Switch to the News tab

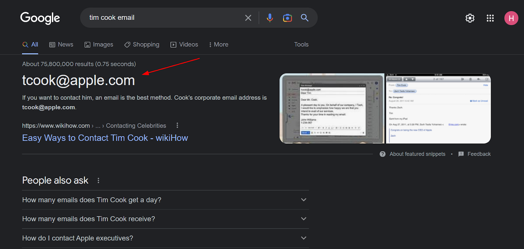pos(61,45)
